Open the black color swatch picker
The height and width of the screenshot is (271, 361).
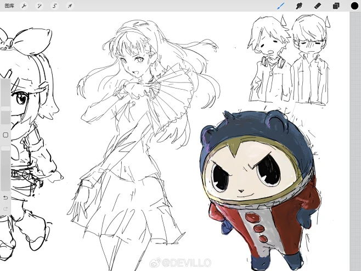coord(354,5)
